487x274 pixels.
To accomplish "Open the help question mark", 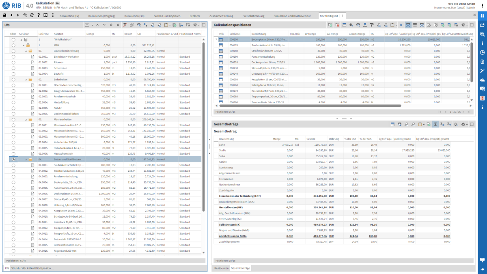I will pos(39,15).
